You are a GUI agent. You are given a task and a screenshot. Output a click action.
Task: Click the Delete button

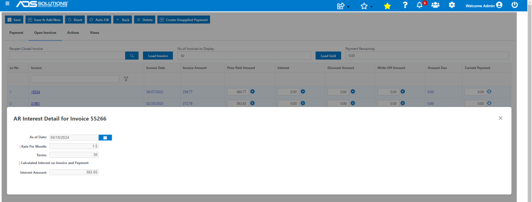point(144,20)
